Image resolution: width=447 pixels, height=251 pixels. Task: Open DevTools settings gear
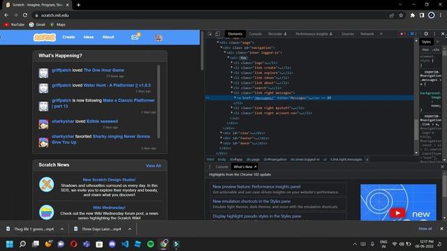click(426, 33)
